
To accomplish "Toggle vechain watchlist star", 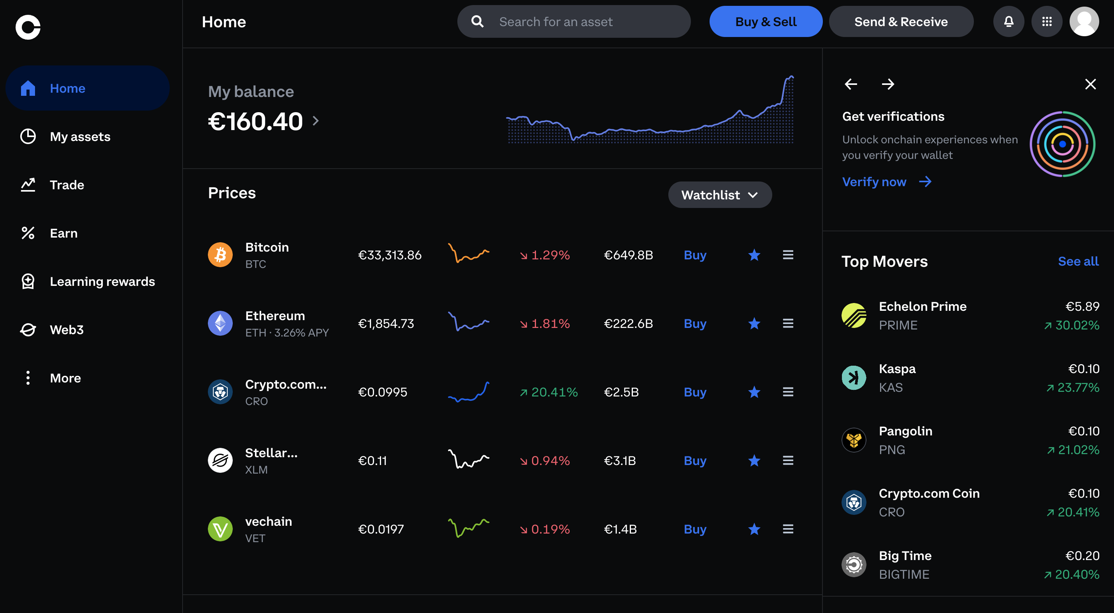I will (x=754, y=528).
